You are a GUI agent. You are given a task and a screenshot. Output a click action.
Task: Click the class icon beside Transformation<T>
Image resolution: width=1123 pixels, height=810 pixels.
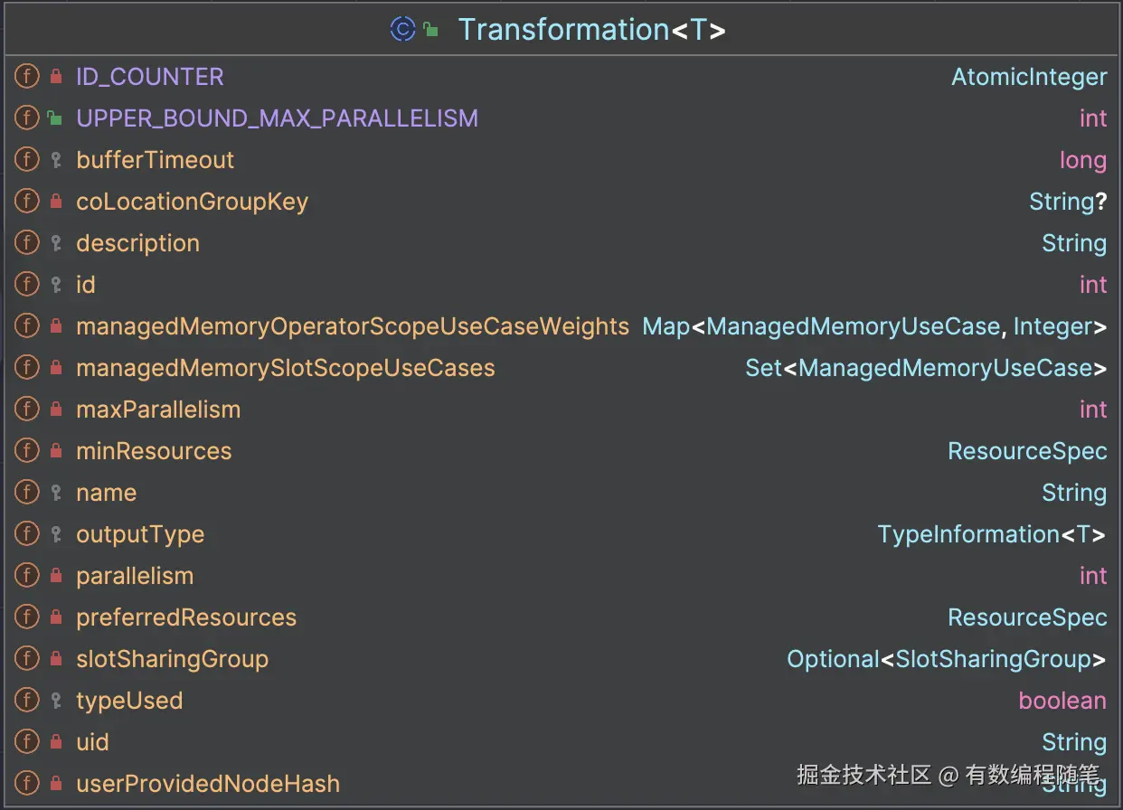pos(402,30)
